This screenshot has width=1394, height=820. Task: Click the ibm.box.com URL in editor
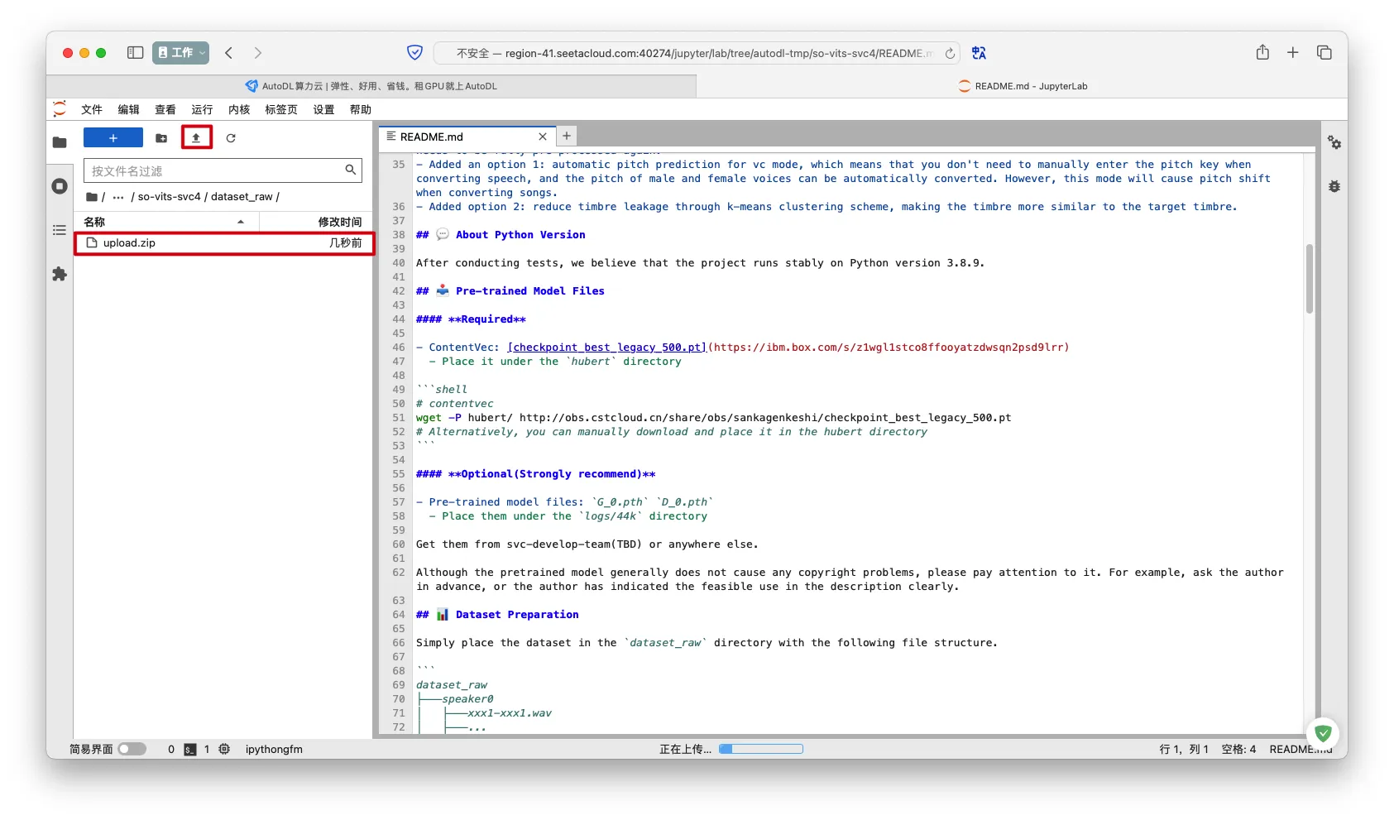coord(889,348)
